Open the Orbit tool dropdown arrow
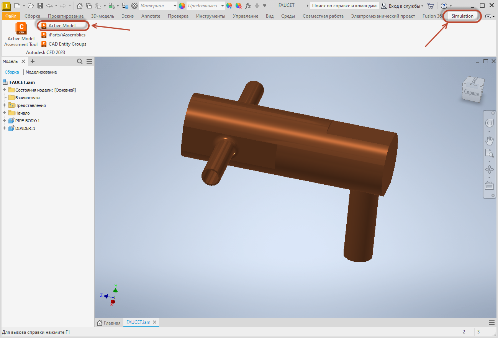 (490, 177)
